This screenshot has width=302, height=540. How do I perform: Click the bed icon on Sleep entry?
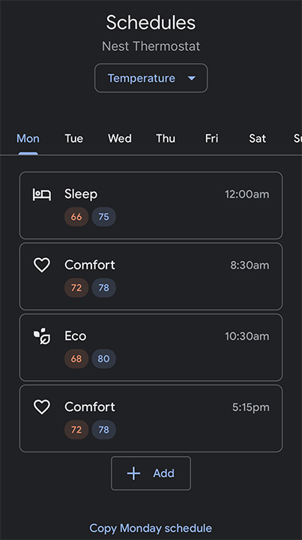pos(42,194)
